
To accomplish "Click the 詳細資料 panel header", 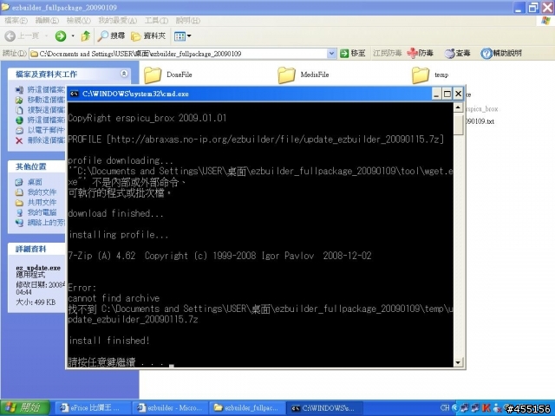I will pos(37,249).
